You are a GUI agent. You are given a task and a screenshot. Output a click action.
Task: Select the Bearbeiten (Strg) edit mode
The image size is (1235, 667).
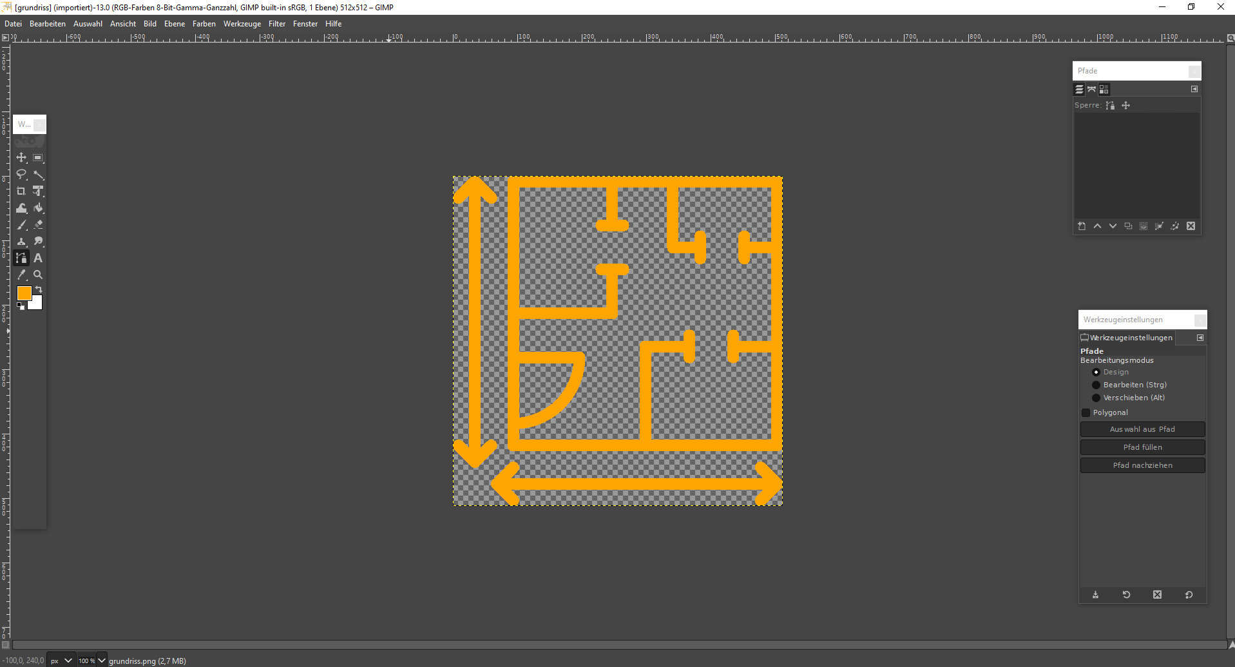(1096, 385)
